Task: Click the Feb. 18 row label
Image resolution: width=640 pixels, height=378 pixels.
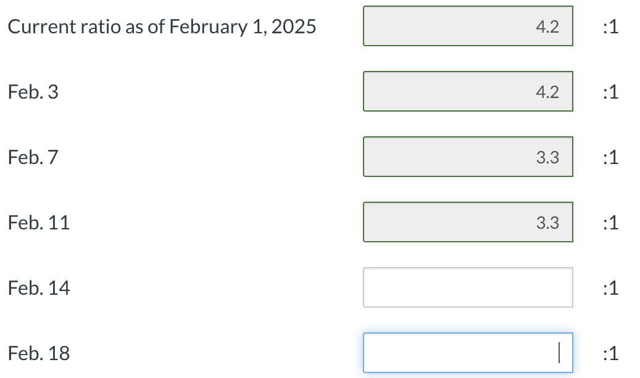Action: tap(39, 353)
